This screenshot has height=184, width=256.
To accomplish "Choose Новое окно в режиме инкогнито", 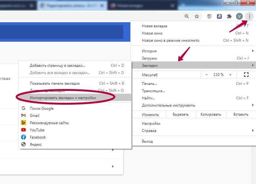I will (170, 40).
